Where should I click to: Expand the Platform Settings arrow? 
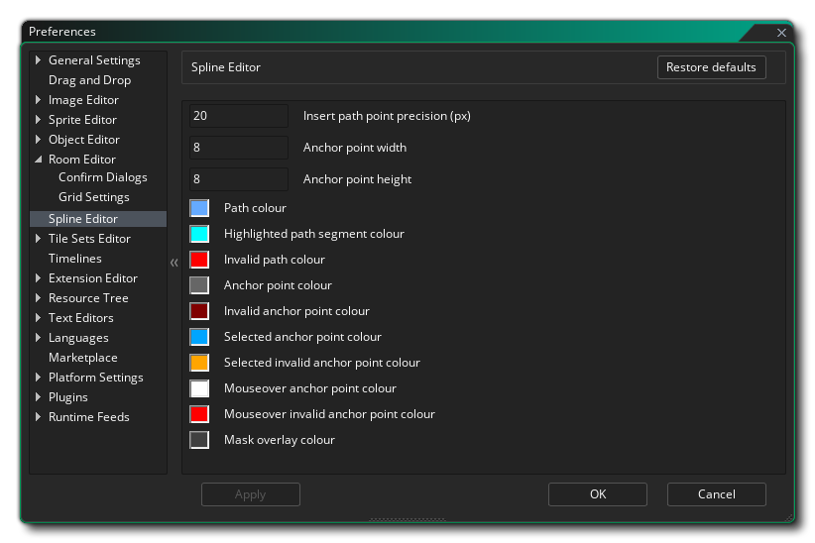39,378
